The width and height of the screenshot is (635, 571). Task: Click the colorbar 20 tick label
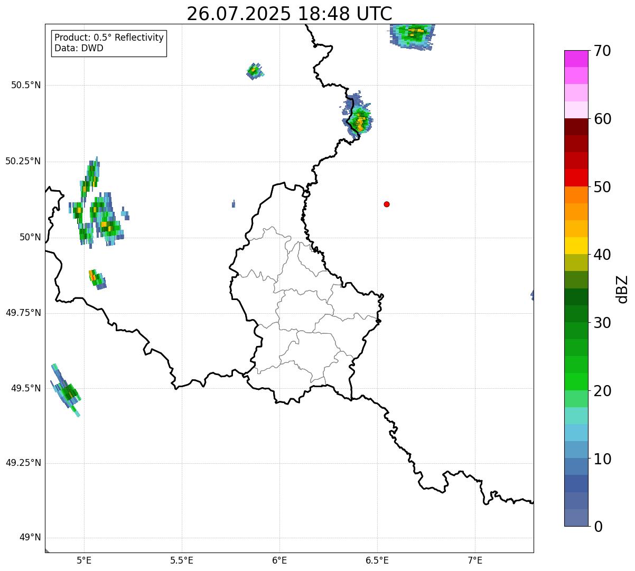(602, 391)
